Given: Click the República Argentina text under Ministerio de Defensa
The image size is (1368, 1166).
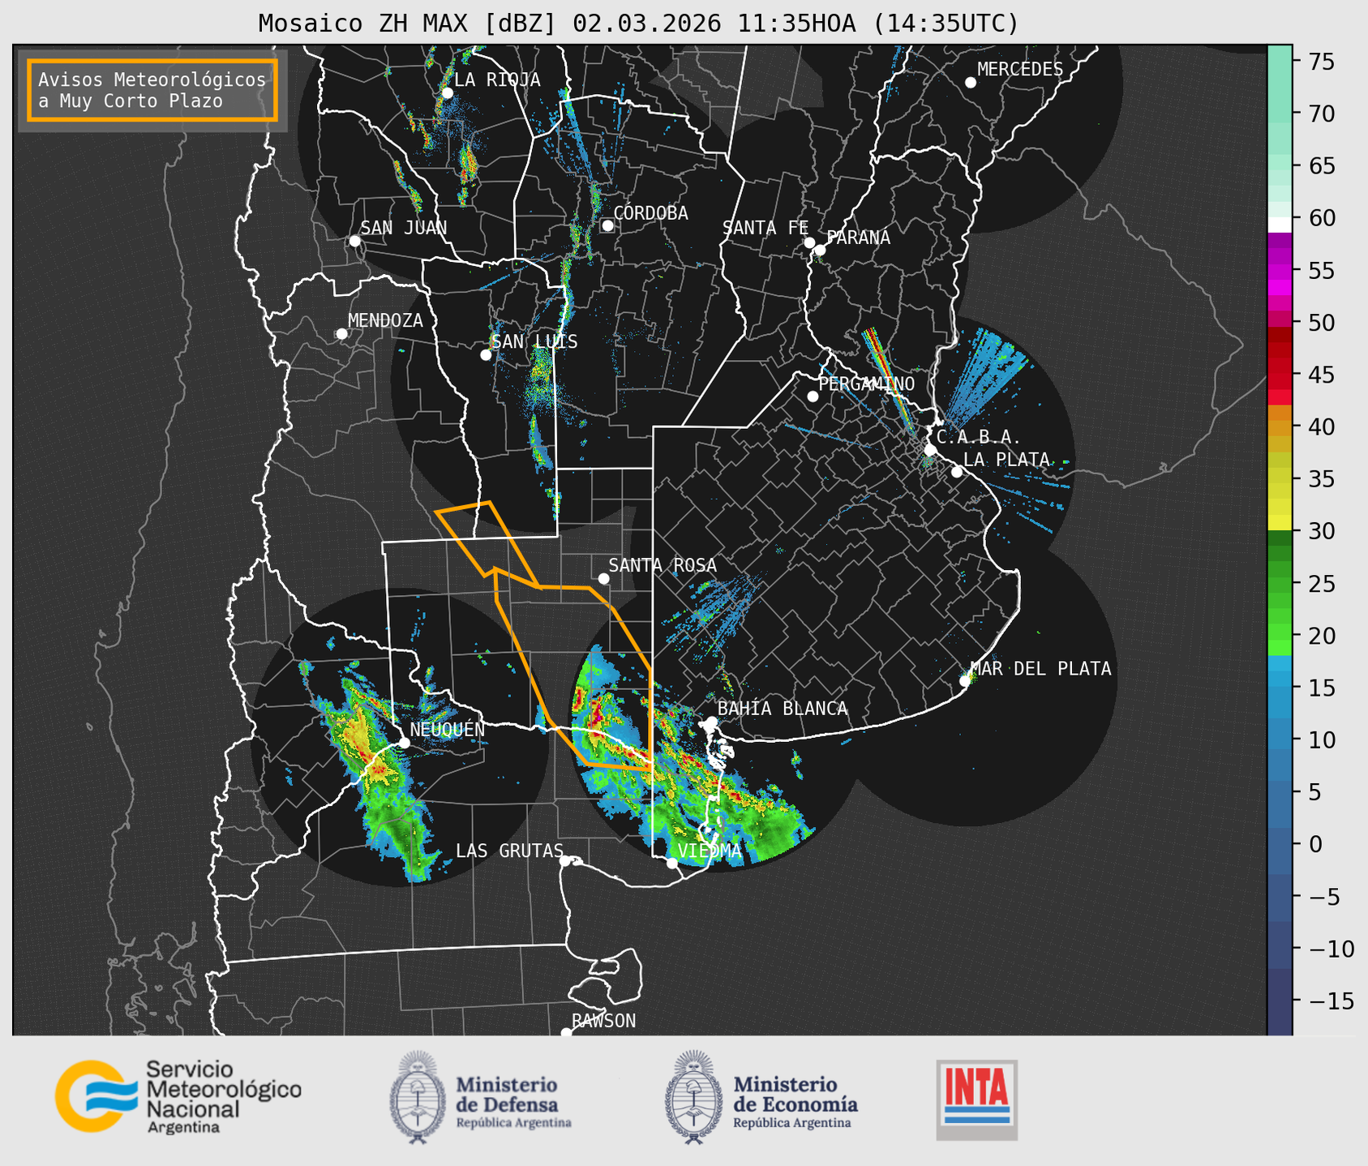Looking at the screenshot, I should click(513, 1123).
